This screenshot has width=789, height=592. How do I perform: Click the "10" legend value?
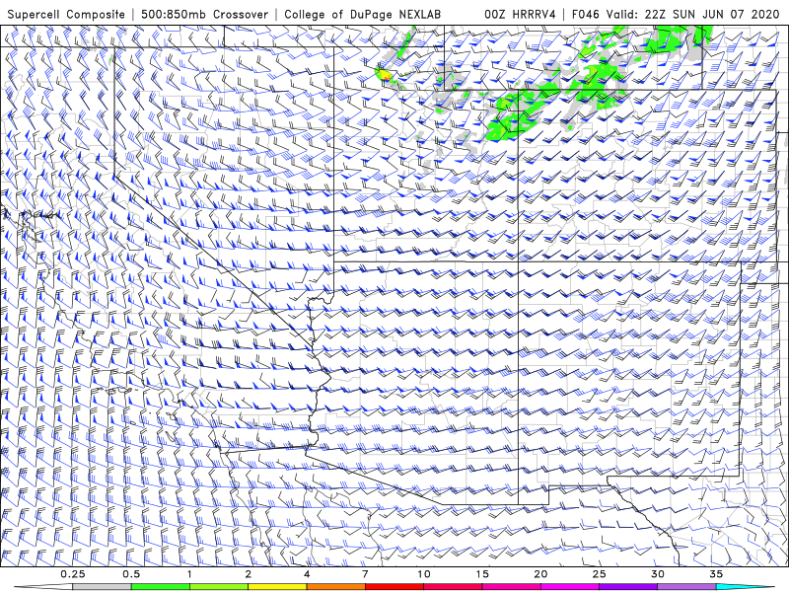(x=424, y=574)
